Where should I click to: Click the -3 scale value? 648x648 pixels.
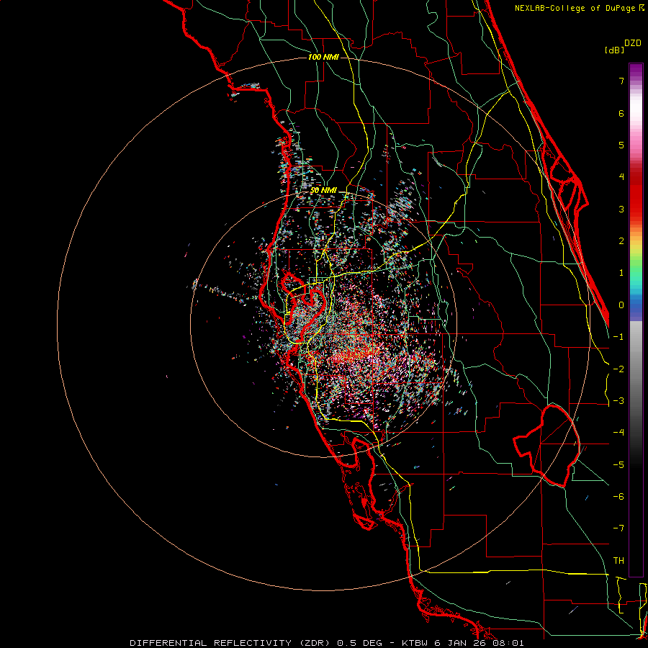pos(618,401)
